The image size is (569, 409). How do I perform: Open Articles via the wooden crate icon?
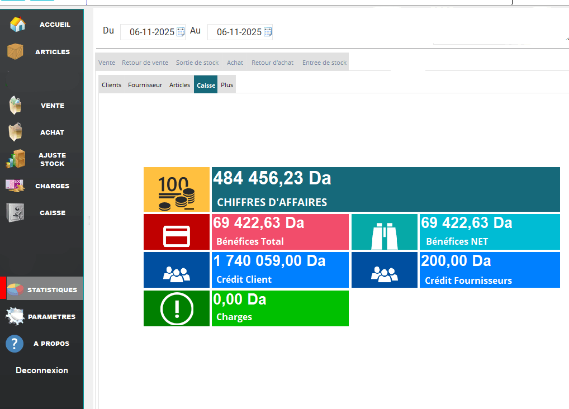tap(16, 51)
